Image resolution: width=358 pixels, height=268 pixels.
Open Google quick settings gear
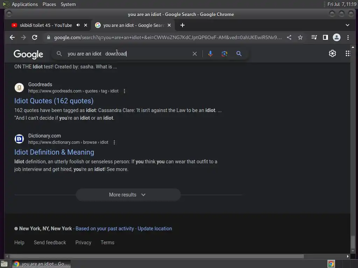332,53
